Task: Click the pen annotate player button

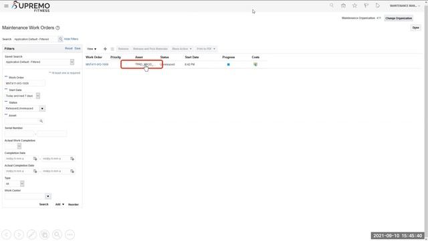Action: (x=31, y=234)
